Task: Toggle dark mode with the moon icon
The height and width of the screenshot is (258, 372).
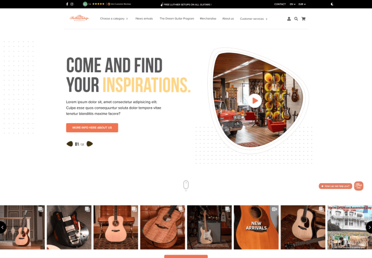Action: pyautogui.click(x=332, y=4)
